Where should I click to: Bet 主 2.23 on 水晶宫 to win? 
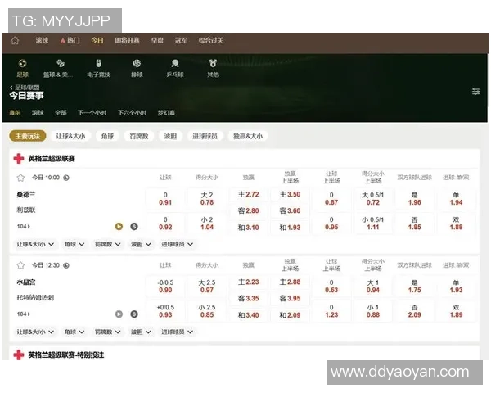point(248,282)
